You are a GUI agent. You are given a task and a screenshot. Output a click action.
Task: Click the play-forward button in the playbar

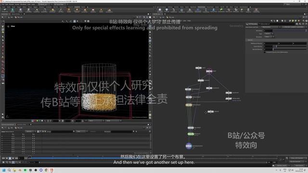[x=13, y=158]
